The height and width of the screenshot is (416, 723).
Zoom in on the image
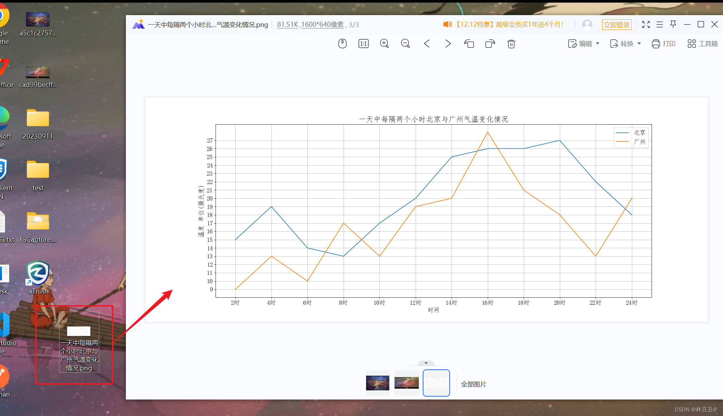(384, 44)
